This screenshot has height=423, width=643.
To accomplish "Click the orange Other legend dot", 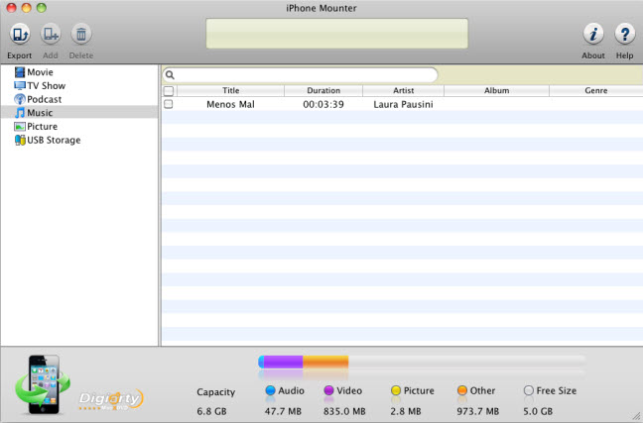I will [462, 390].
